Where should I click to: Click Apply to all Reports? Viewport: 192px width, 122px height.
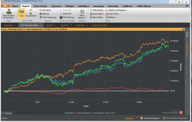pos(115,10)
